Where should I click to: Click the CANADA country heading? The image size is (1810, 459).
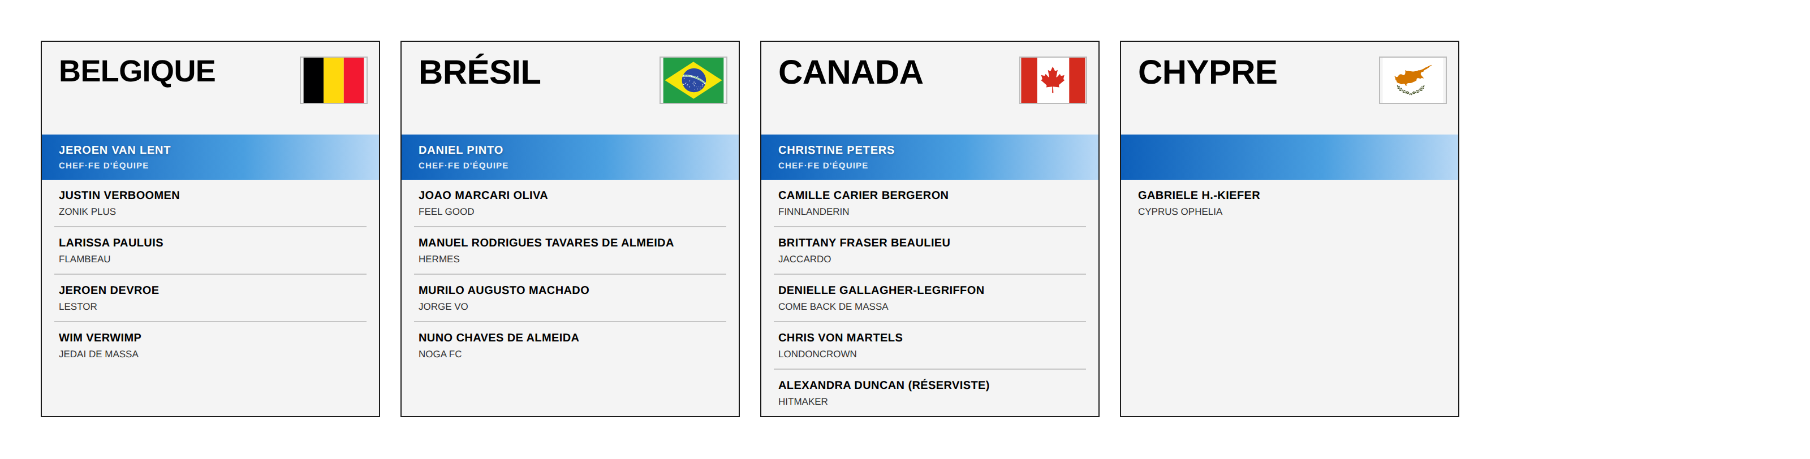tap(850, 72)
